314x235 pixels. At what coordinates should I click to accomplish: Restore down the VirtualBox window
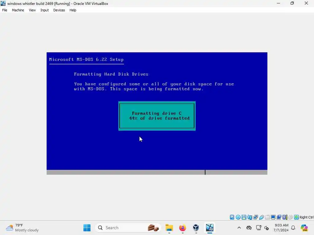(292, 3)
